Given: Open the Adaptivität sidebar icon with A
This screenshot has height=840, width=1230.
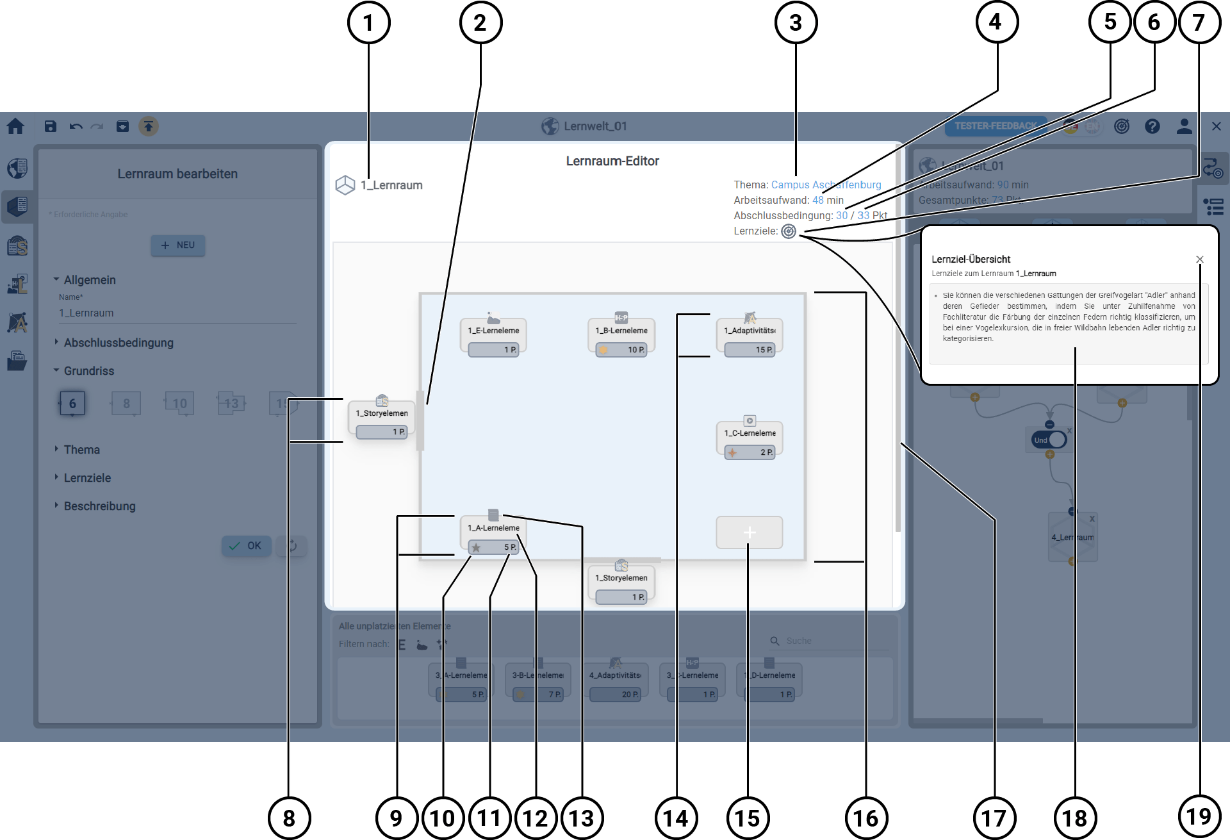Looking at the screenshot, I should (x=17, y=322).
